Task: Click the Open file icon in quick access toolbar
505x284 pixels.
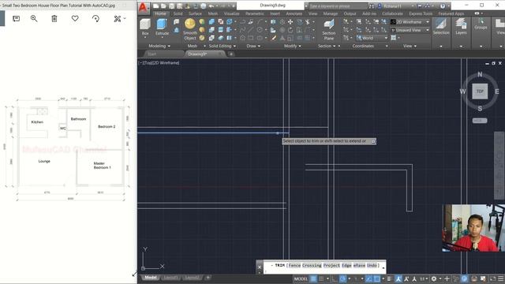Action: (163, 6)
